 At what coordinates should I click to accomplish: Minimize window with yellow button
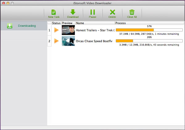[x=8, y=3]
